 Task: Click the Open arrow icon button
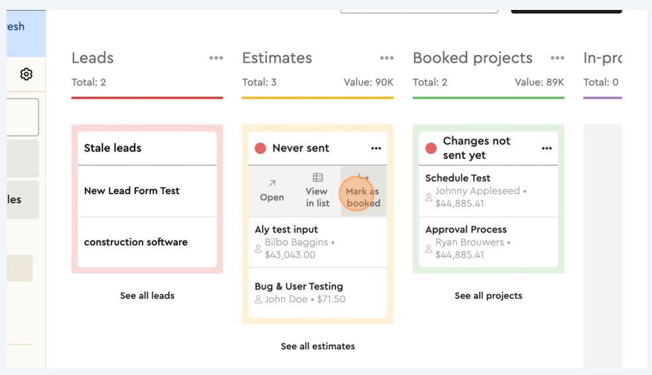pos(272,191)
